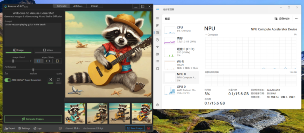Click the 0.1/15.6 GB shared memory value

(x=238, y=94)
